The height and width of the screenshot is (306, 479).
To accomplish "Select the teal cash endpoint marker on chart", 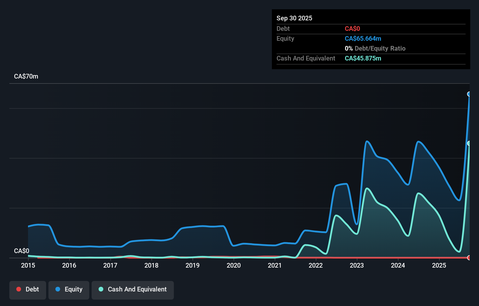I will pos(469,143).
